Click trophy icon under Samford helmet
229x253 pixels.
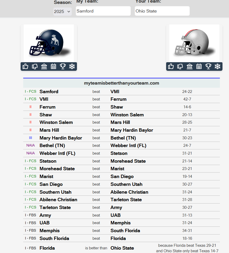pos(63,66)
